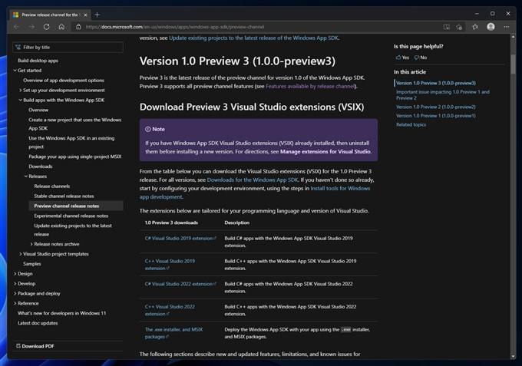Click the lock icon in address bar
Viewport: 522px width, 366px height.
tap(78, 27)
